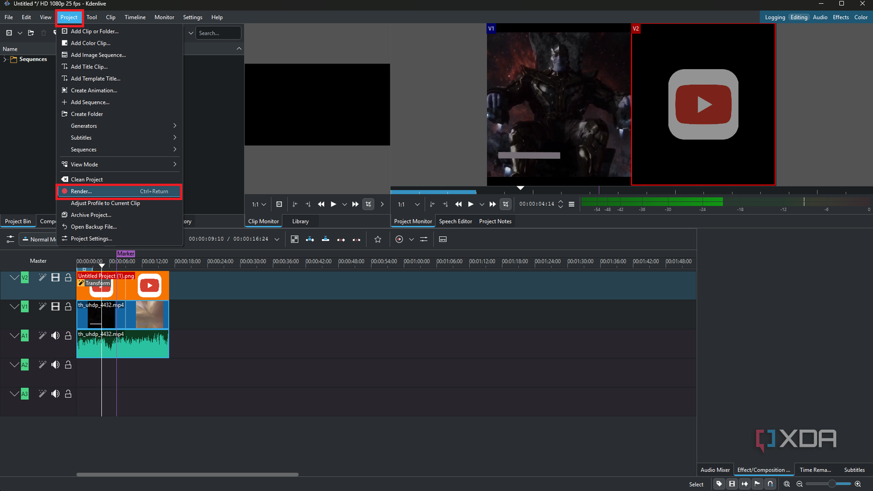Select overwrite zone timeline tool icon
Image resolution: width=873 pixels, height=491 pixels.
tap(325, 239)
